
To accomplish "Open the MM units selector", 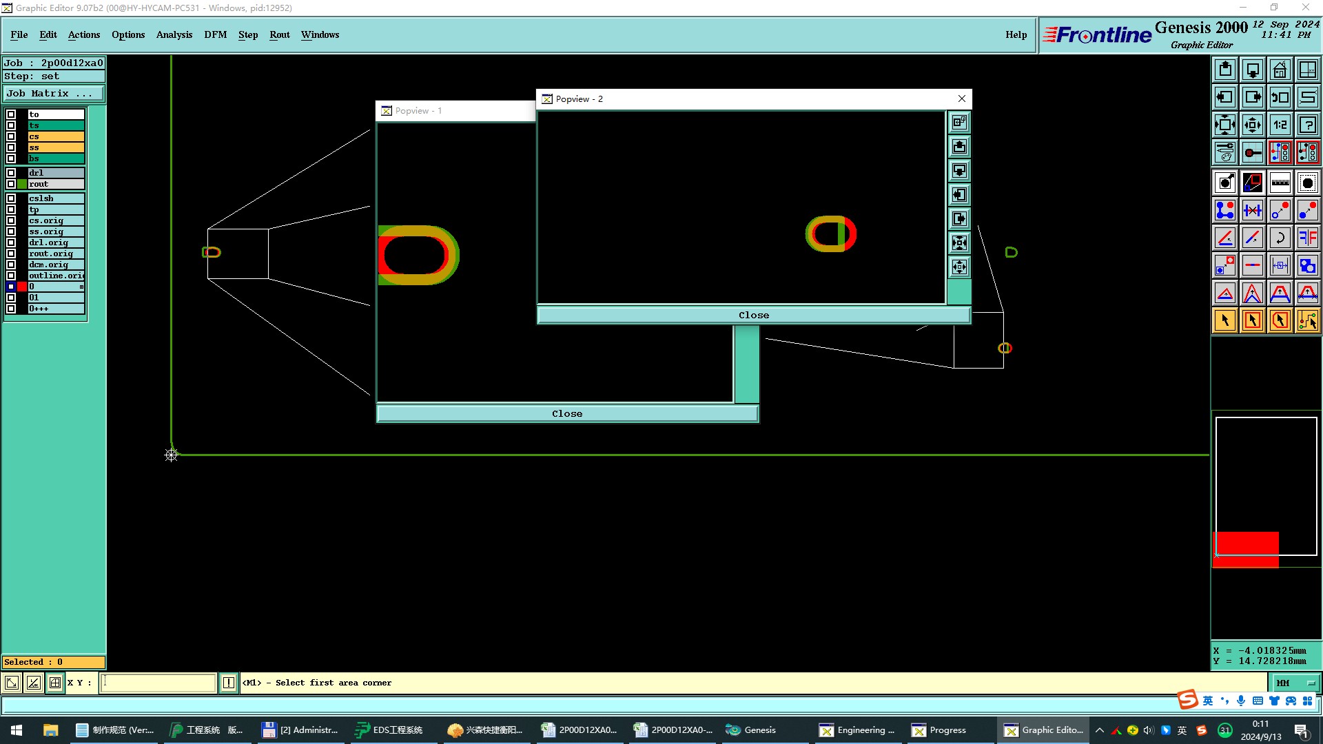I will 1295,683.
